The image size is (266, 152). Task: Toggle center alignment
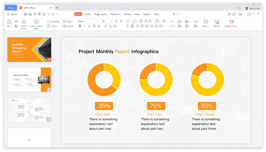click(x=132, y=26)
